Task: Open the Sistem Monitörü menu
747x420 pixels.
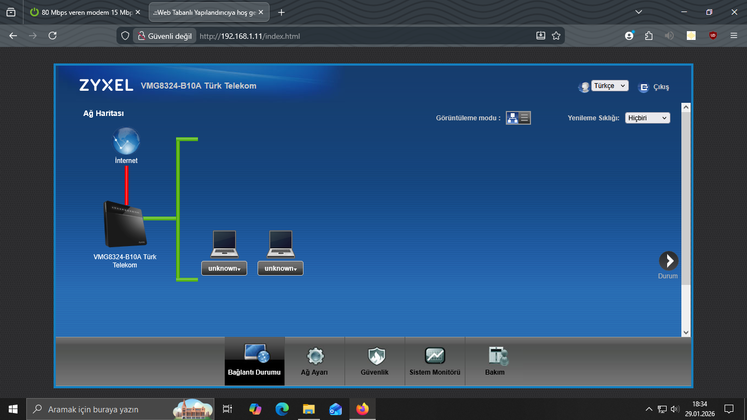Action: [x=435, y=361]
